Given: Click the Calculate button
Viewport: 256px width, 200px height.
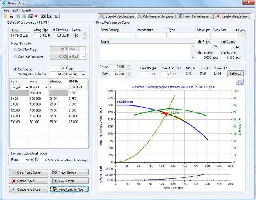Looking at the screenshot, I should tap(235, 73).
